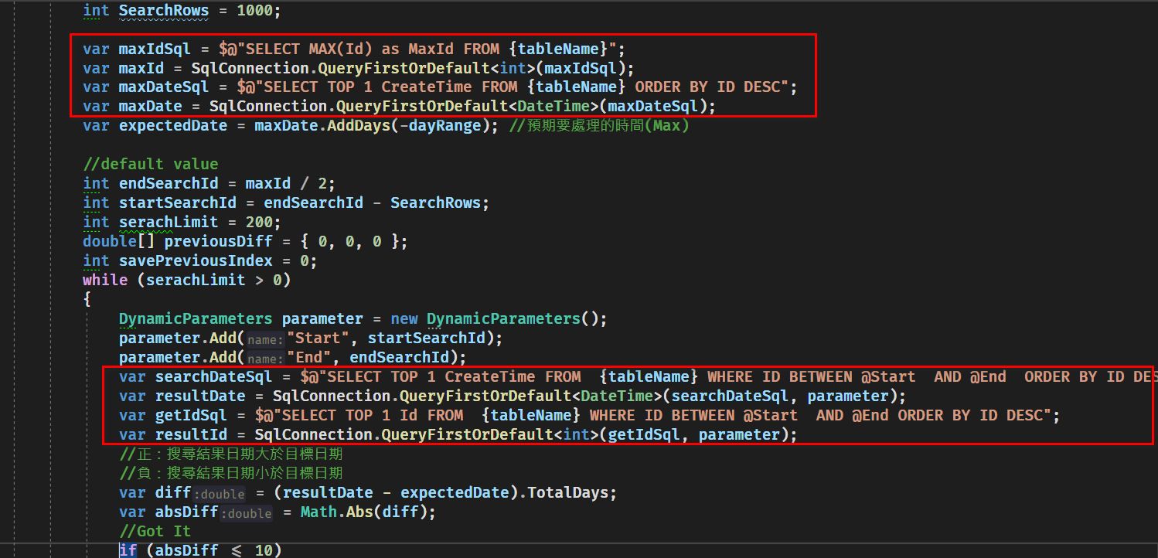
Task: Click the SearchRows variable name
Action: coord(163,11)
